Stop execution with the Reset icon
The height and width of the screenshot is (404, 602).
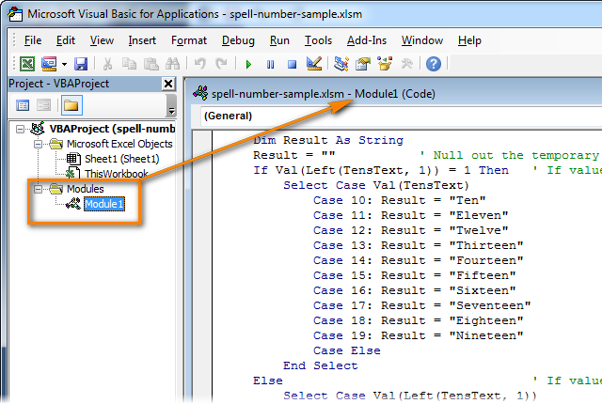coord(292,64)
